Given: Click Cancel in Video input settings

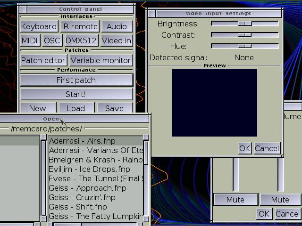Looking at the screenshot, I should point(267,148).
